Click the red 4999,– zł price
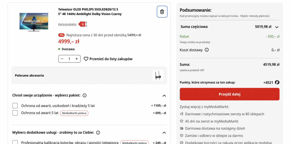Screen dimensions: 291x144 click(x=69, y=41)
